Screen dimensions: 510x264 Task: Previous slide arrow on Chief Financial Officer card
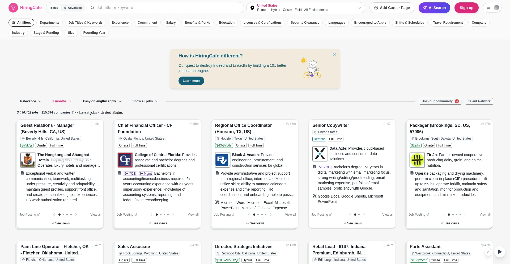[x=151, y=215]
